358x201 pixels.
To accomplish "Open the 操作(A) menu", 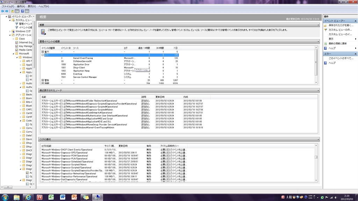I will coord(21,6).
